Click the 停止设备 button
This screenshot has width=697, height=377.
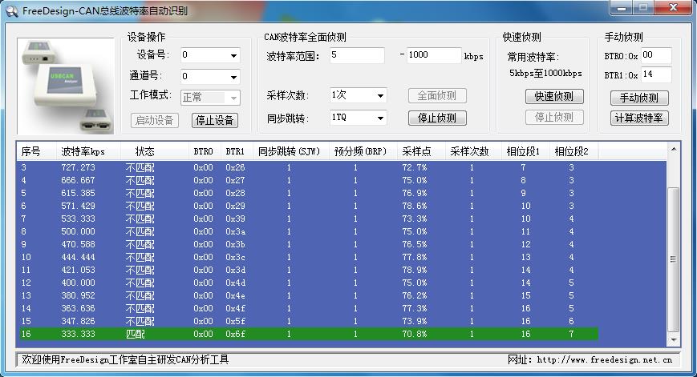215,120
